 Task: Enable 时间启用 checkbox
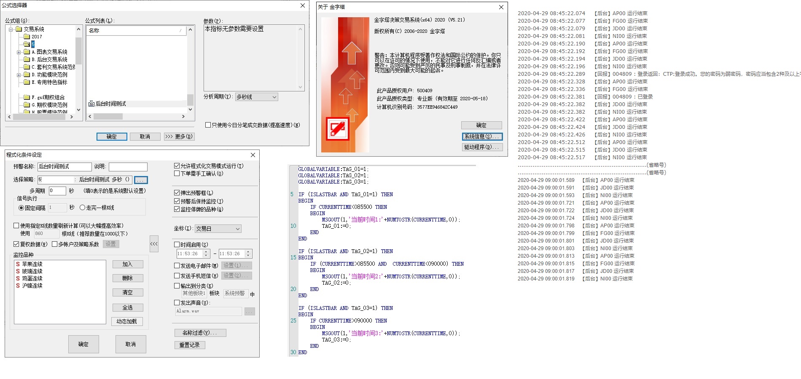(x=177, y=245)
